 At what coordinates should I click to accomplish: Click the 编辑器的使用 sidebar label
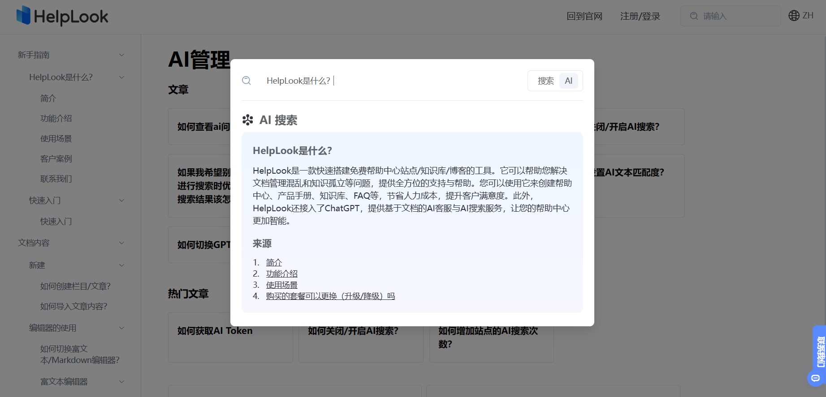[53, 328]
